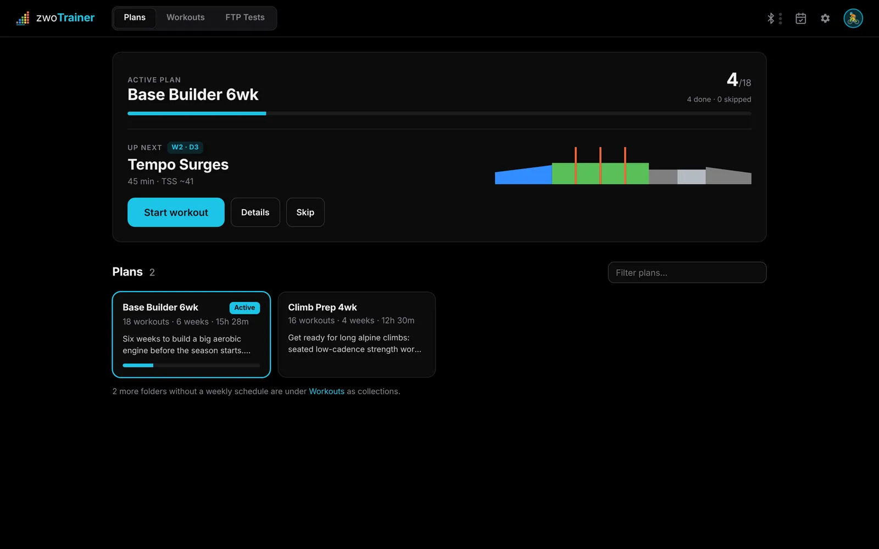The height and width of the screenshot is (549, 879).
Task: Open the training calendar icon
Action: pyautogui.click(x=801, y=18)
